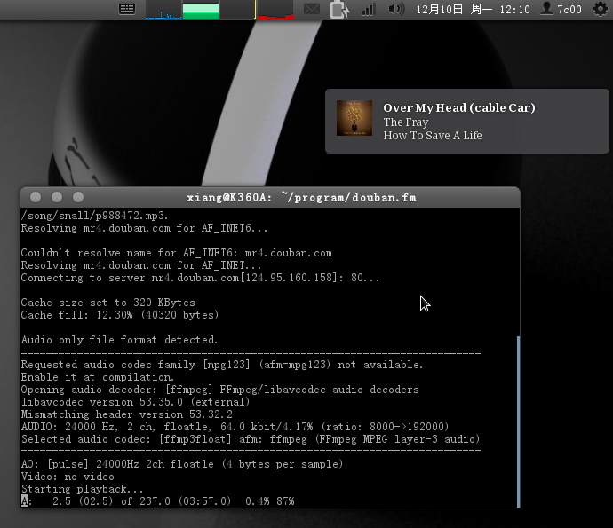Open the battery power indicator
This screenshot has width=613, height=528.
339,10
